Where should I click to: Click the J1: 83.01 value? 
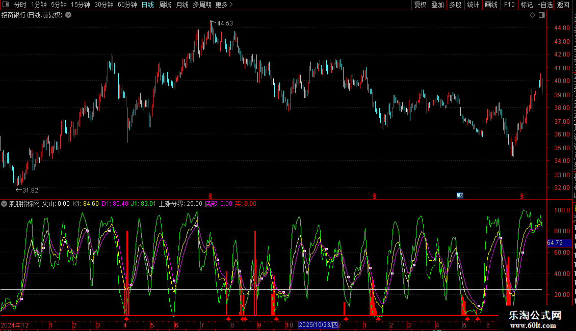(x=143, y=204)
